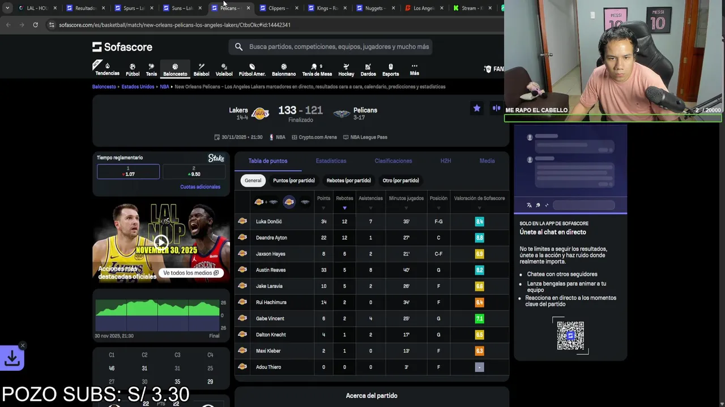Click the download overlay icon

click(12, 358)
